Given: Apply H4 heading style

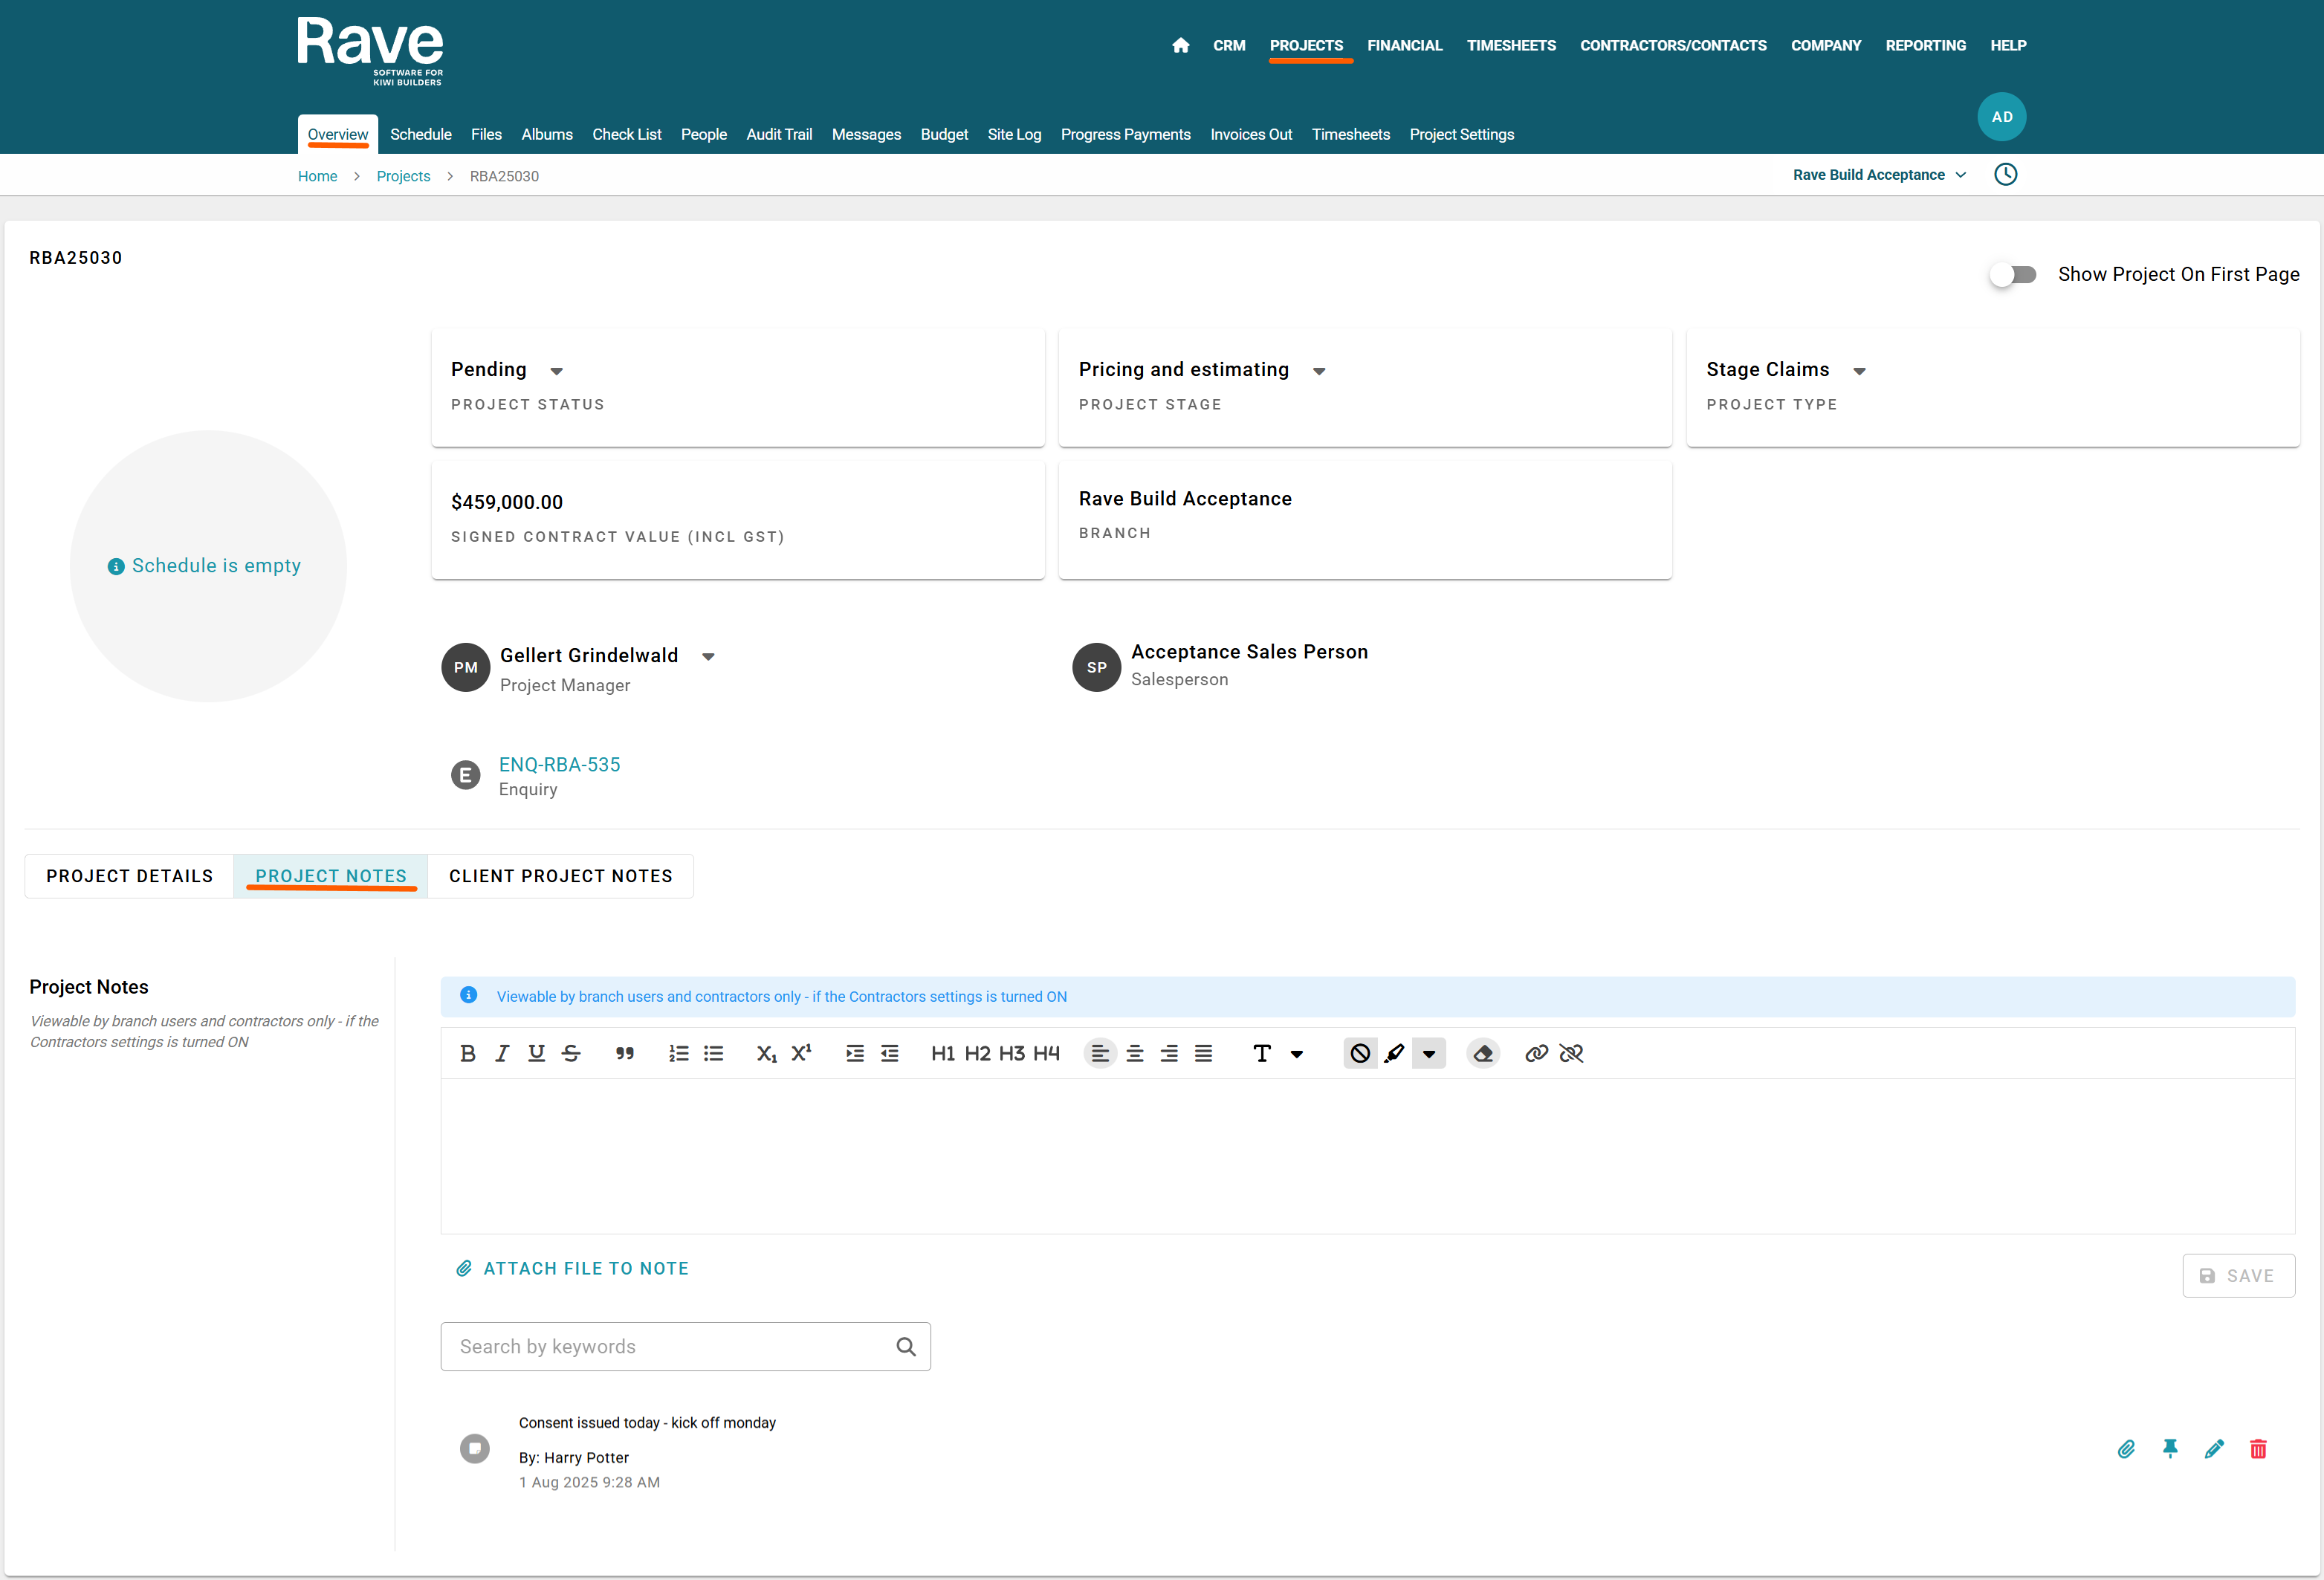Looking at the screenshot, I should click(x=1046, y=1053).
